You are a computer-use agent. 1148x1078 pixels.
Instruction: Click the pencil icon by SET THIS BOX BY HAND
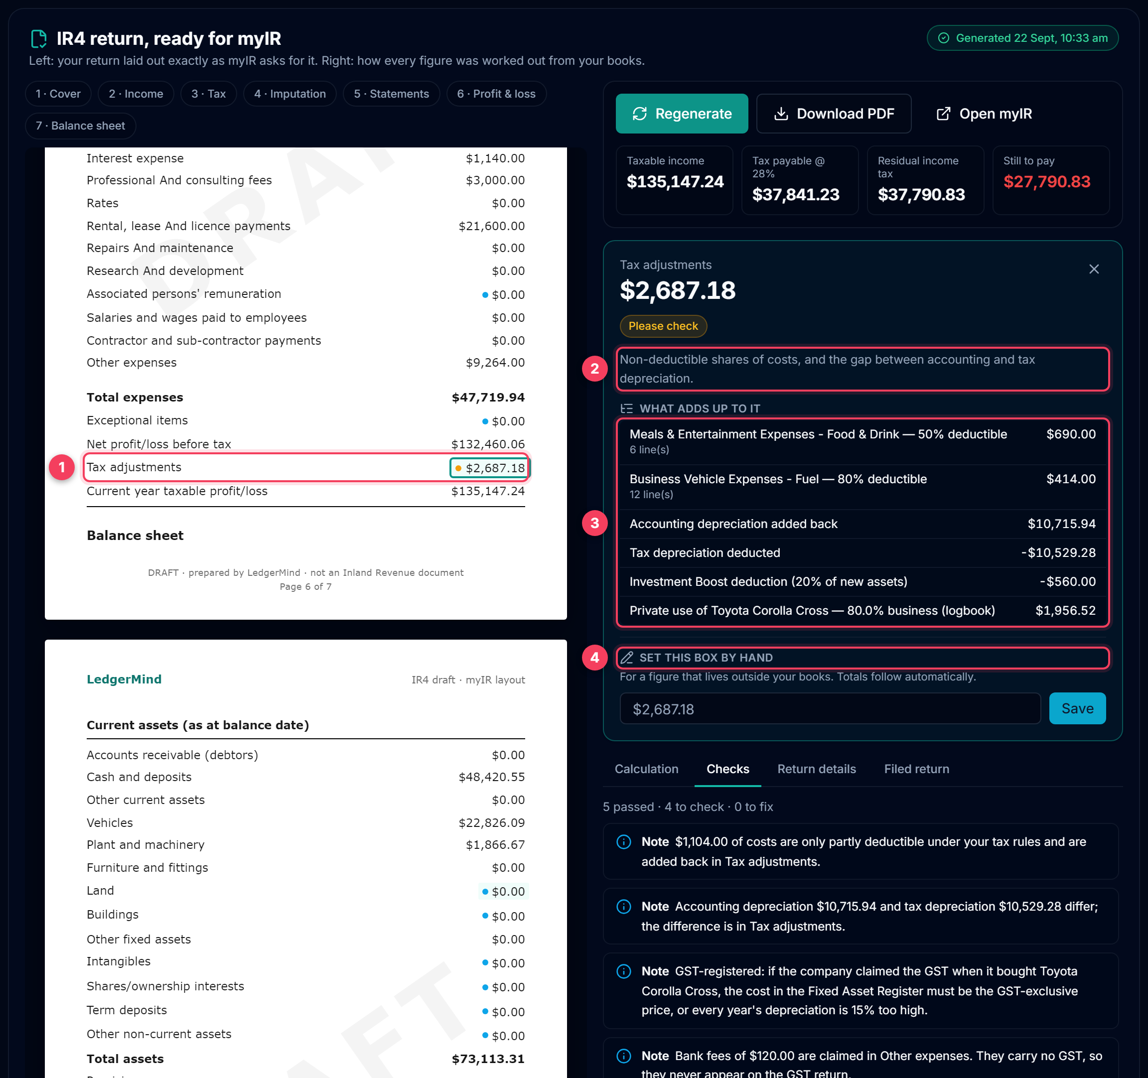point(626,658)
